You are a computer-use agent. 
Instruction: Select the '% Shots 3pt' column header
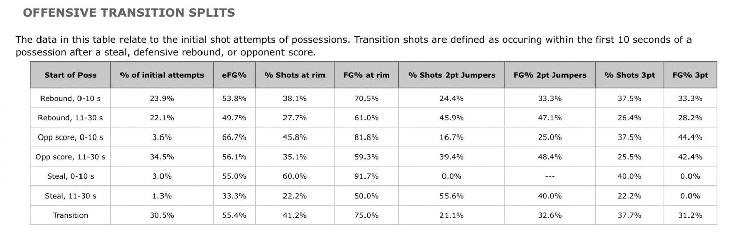(x=629, y=75)
